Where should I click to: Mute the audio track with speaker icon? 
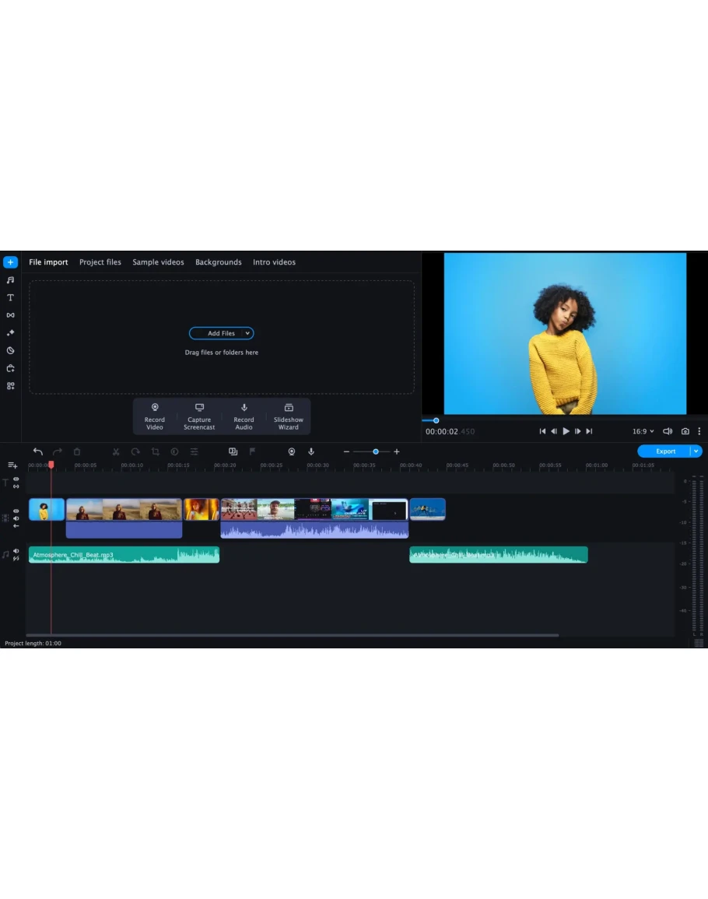pyautogui.click(x=16, y=551)
